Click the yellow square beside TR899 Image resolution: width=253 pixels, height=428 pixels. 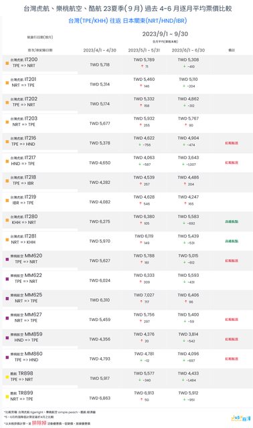coord(7,397)
